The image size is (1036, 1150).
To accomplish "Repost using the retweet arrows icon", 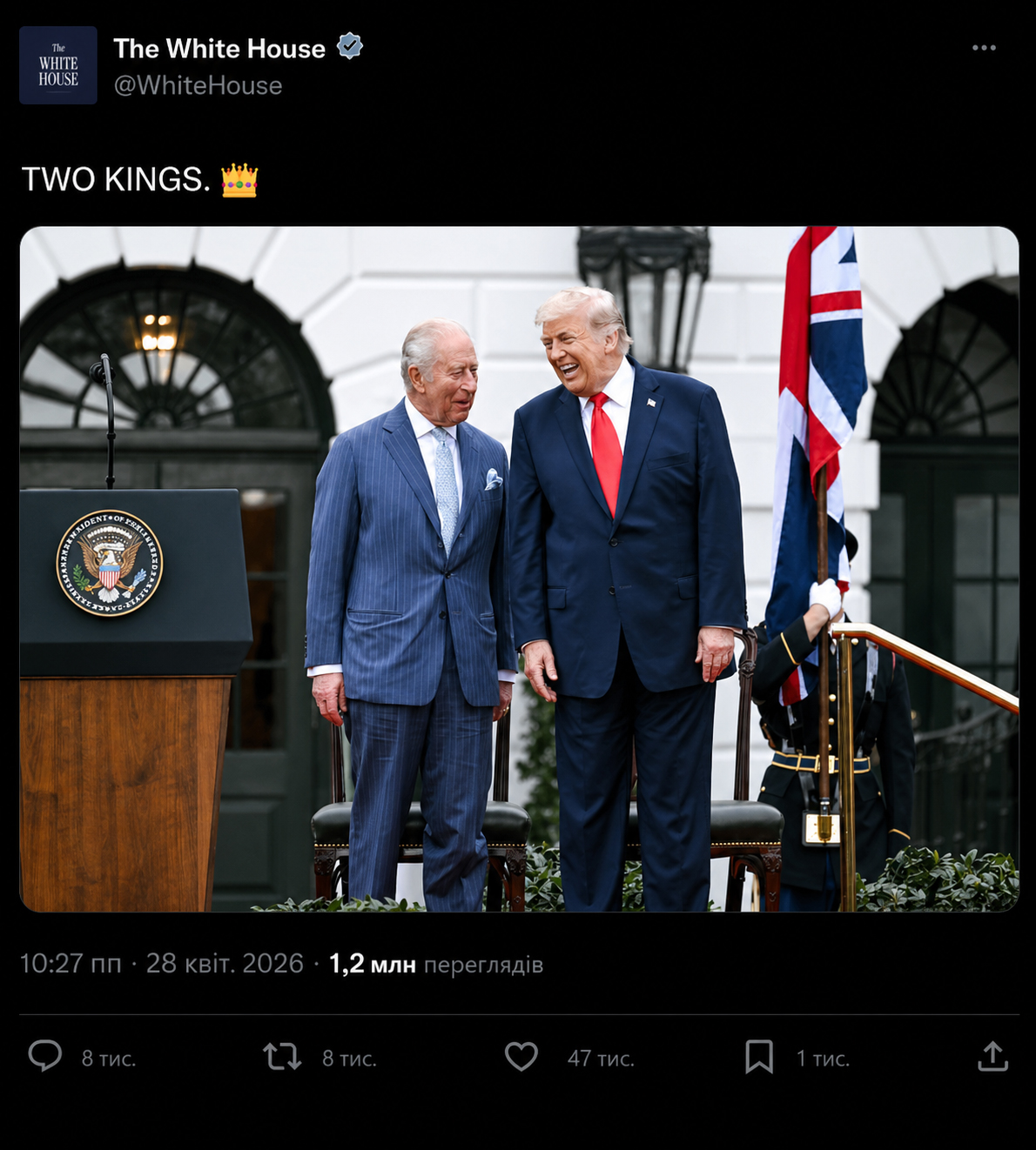I will click(282, 1057).
